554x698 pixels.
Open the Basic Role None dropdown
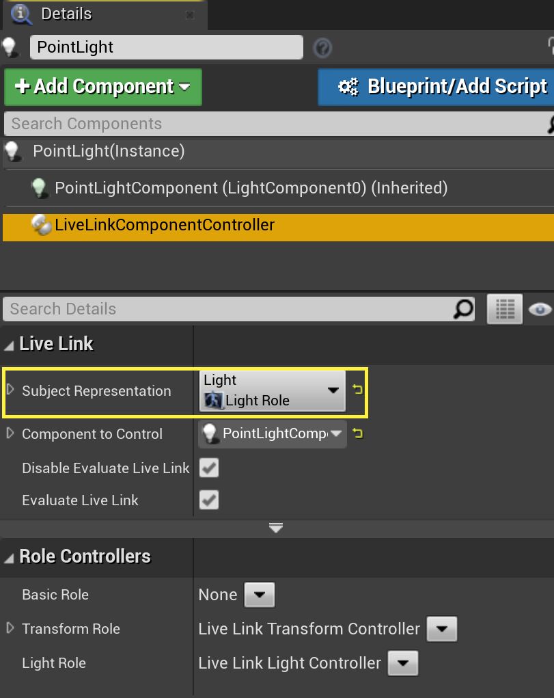(x=260, y=595)
